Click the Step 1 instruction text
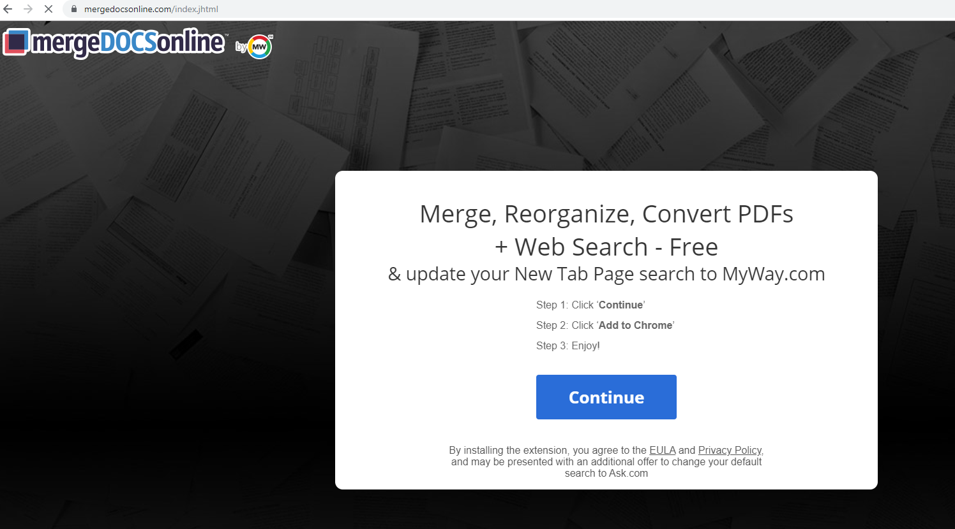This screenshot has width=955, height=529. click(590, 305)
